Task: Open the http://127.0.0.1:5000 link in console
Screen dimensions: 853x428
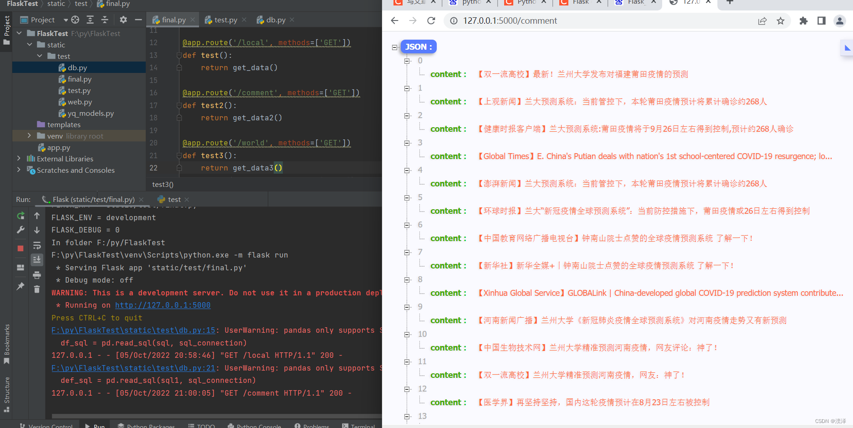Action: (163, 305)
